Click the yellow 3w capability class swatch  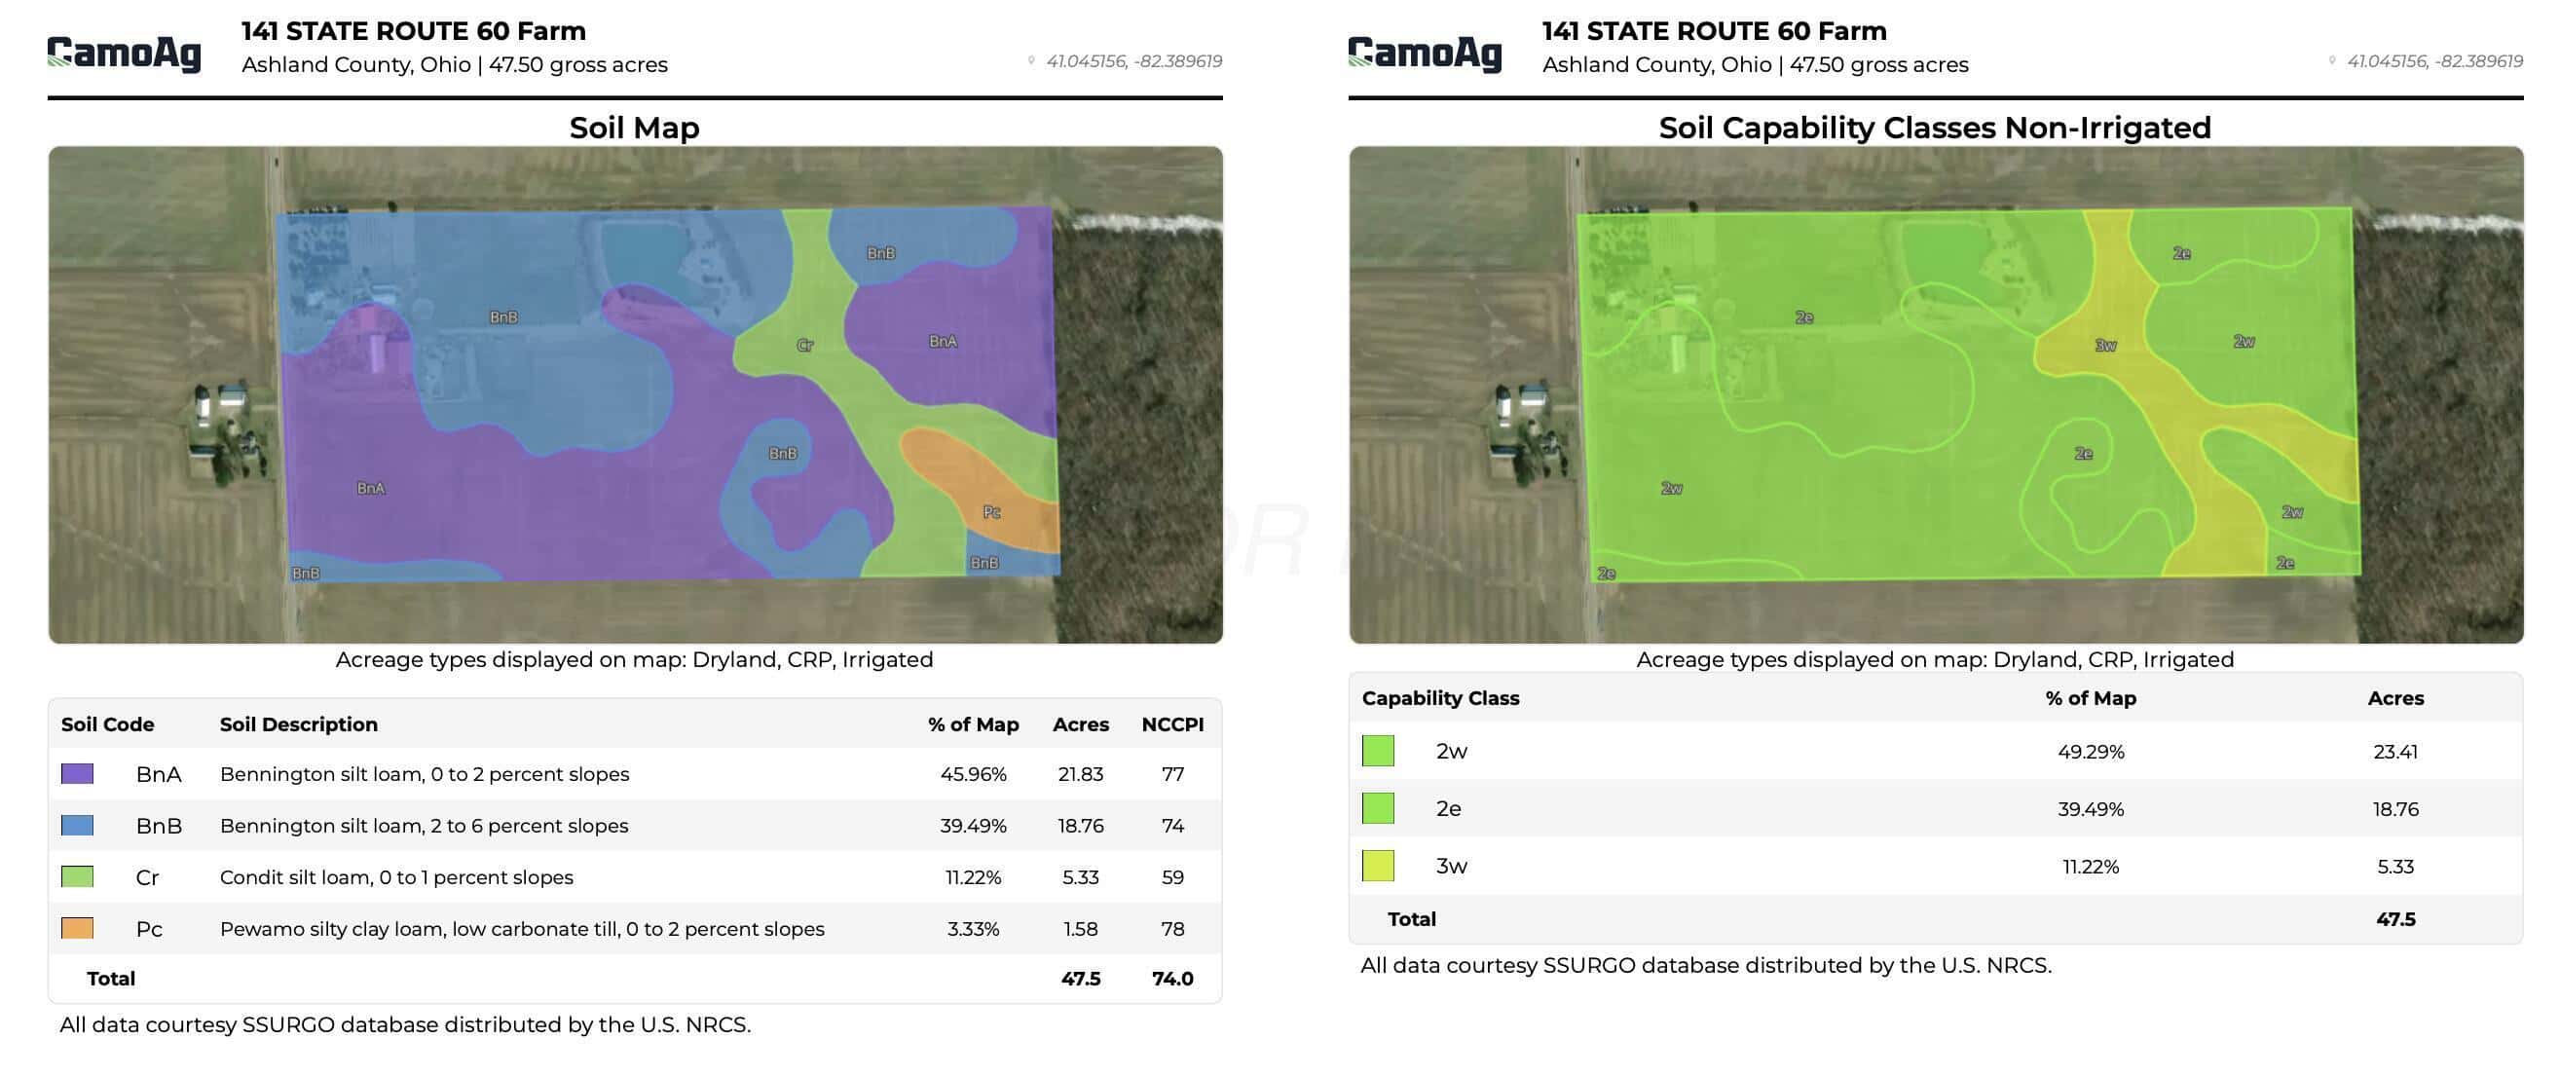(1379, 867)
